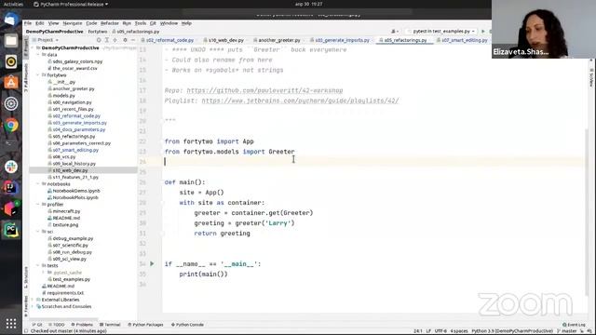This screenshot has width=596, height=335.
Task: Collapse the data folder
Action: [38, 55]
